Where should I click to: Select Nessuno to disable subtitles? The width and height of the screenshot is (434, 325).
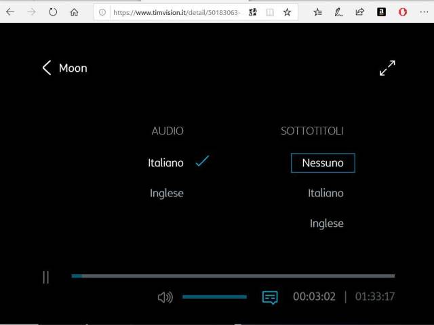tap(323, 162)
